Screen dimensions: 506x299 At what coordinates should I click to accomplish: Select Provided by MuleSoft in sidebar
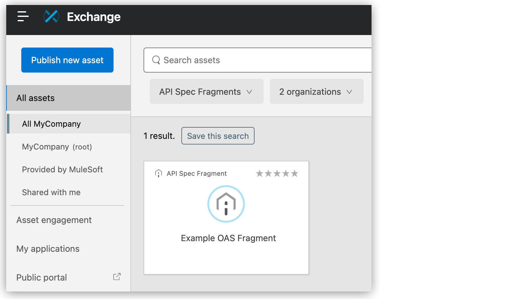pos(62,169)
